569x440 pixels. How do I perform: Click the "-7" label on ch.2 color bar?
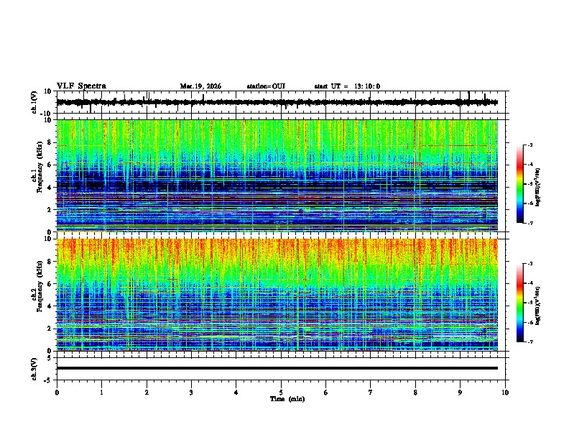[530, 342]
